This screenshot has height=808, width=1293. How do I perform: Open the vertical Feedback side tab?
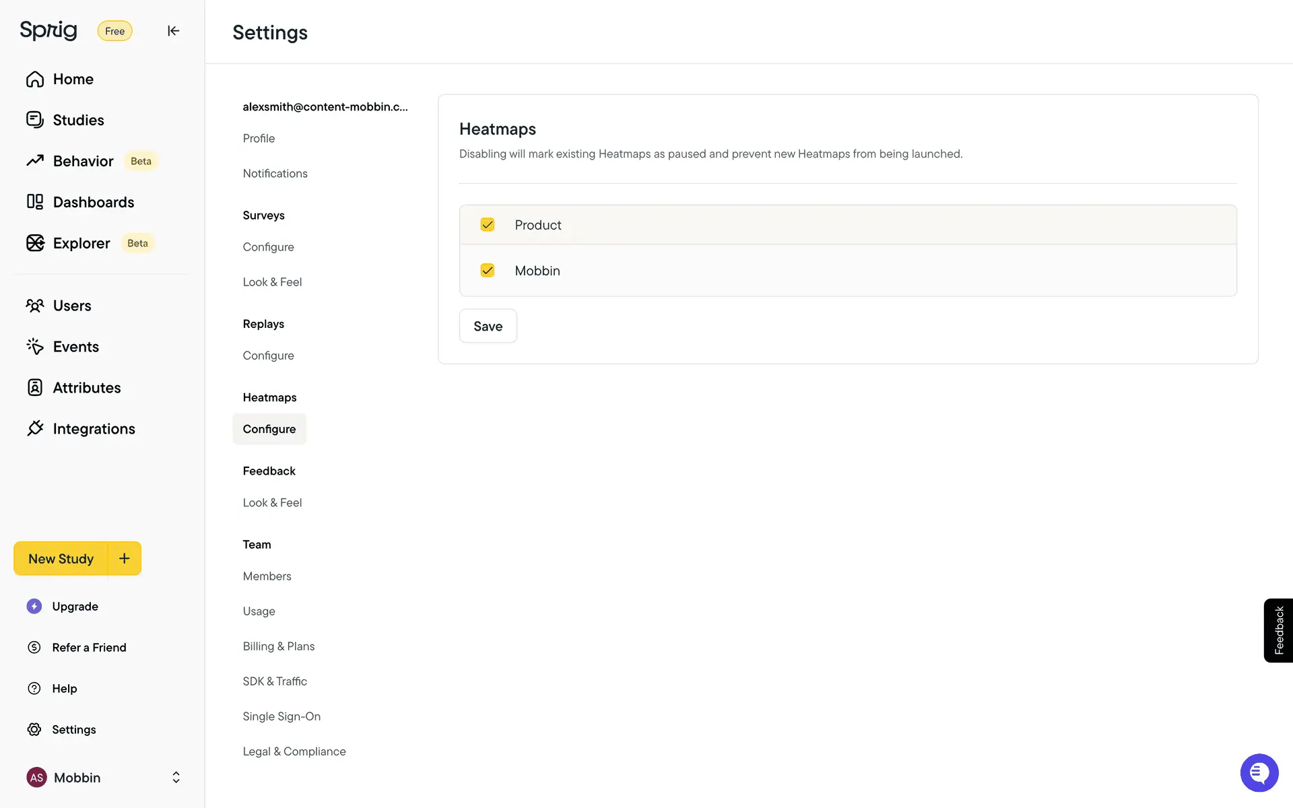tap(1278, 630)
